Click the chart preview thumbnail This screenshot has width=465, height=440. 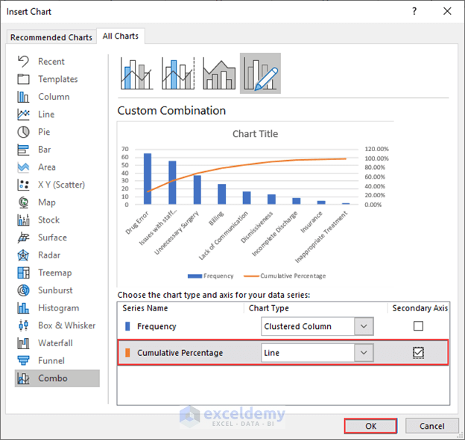pos(255,205)
